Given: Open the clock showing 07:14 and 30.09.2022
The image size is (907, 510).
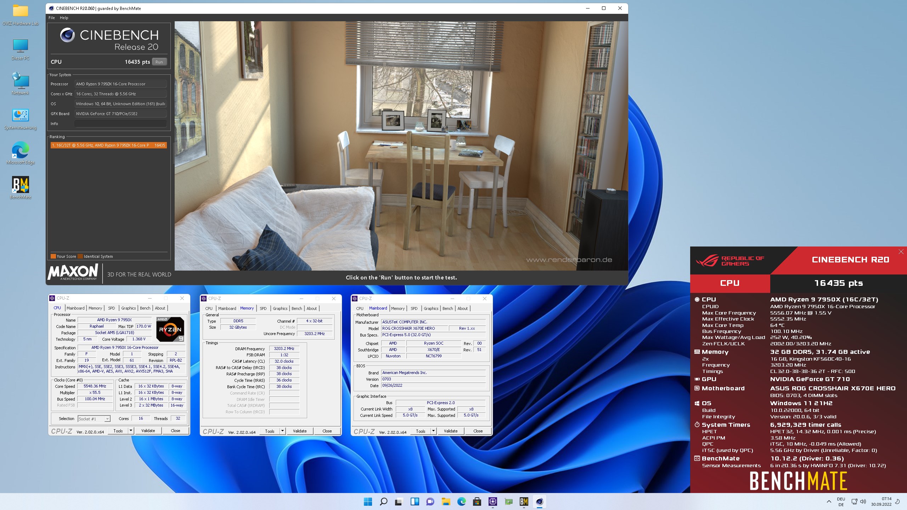Looking at the screenshot, I should click(x=881, y=501).
